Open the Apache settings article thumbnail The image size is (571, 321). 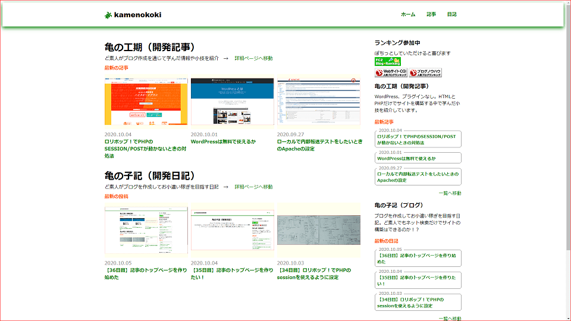[x=318, y=102]
